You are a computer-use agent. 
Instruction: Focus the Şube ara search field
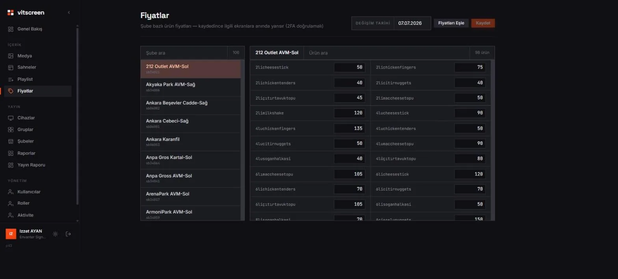pyautogui.click(x=184, y=53)
